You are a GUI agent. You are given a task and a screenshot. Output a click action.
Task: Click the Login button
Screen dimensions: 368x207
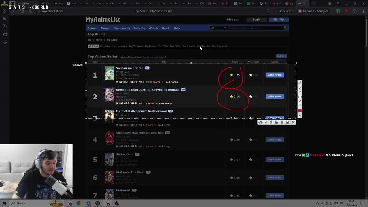point(257,20)
